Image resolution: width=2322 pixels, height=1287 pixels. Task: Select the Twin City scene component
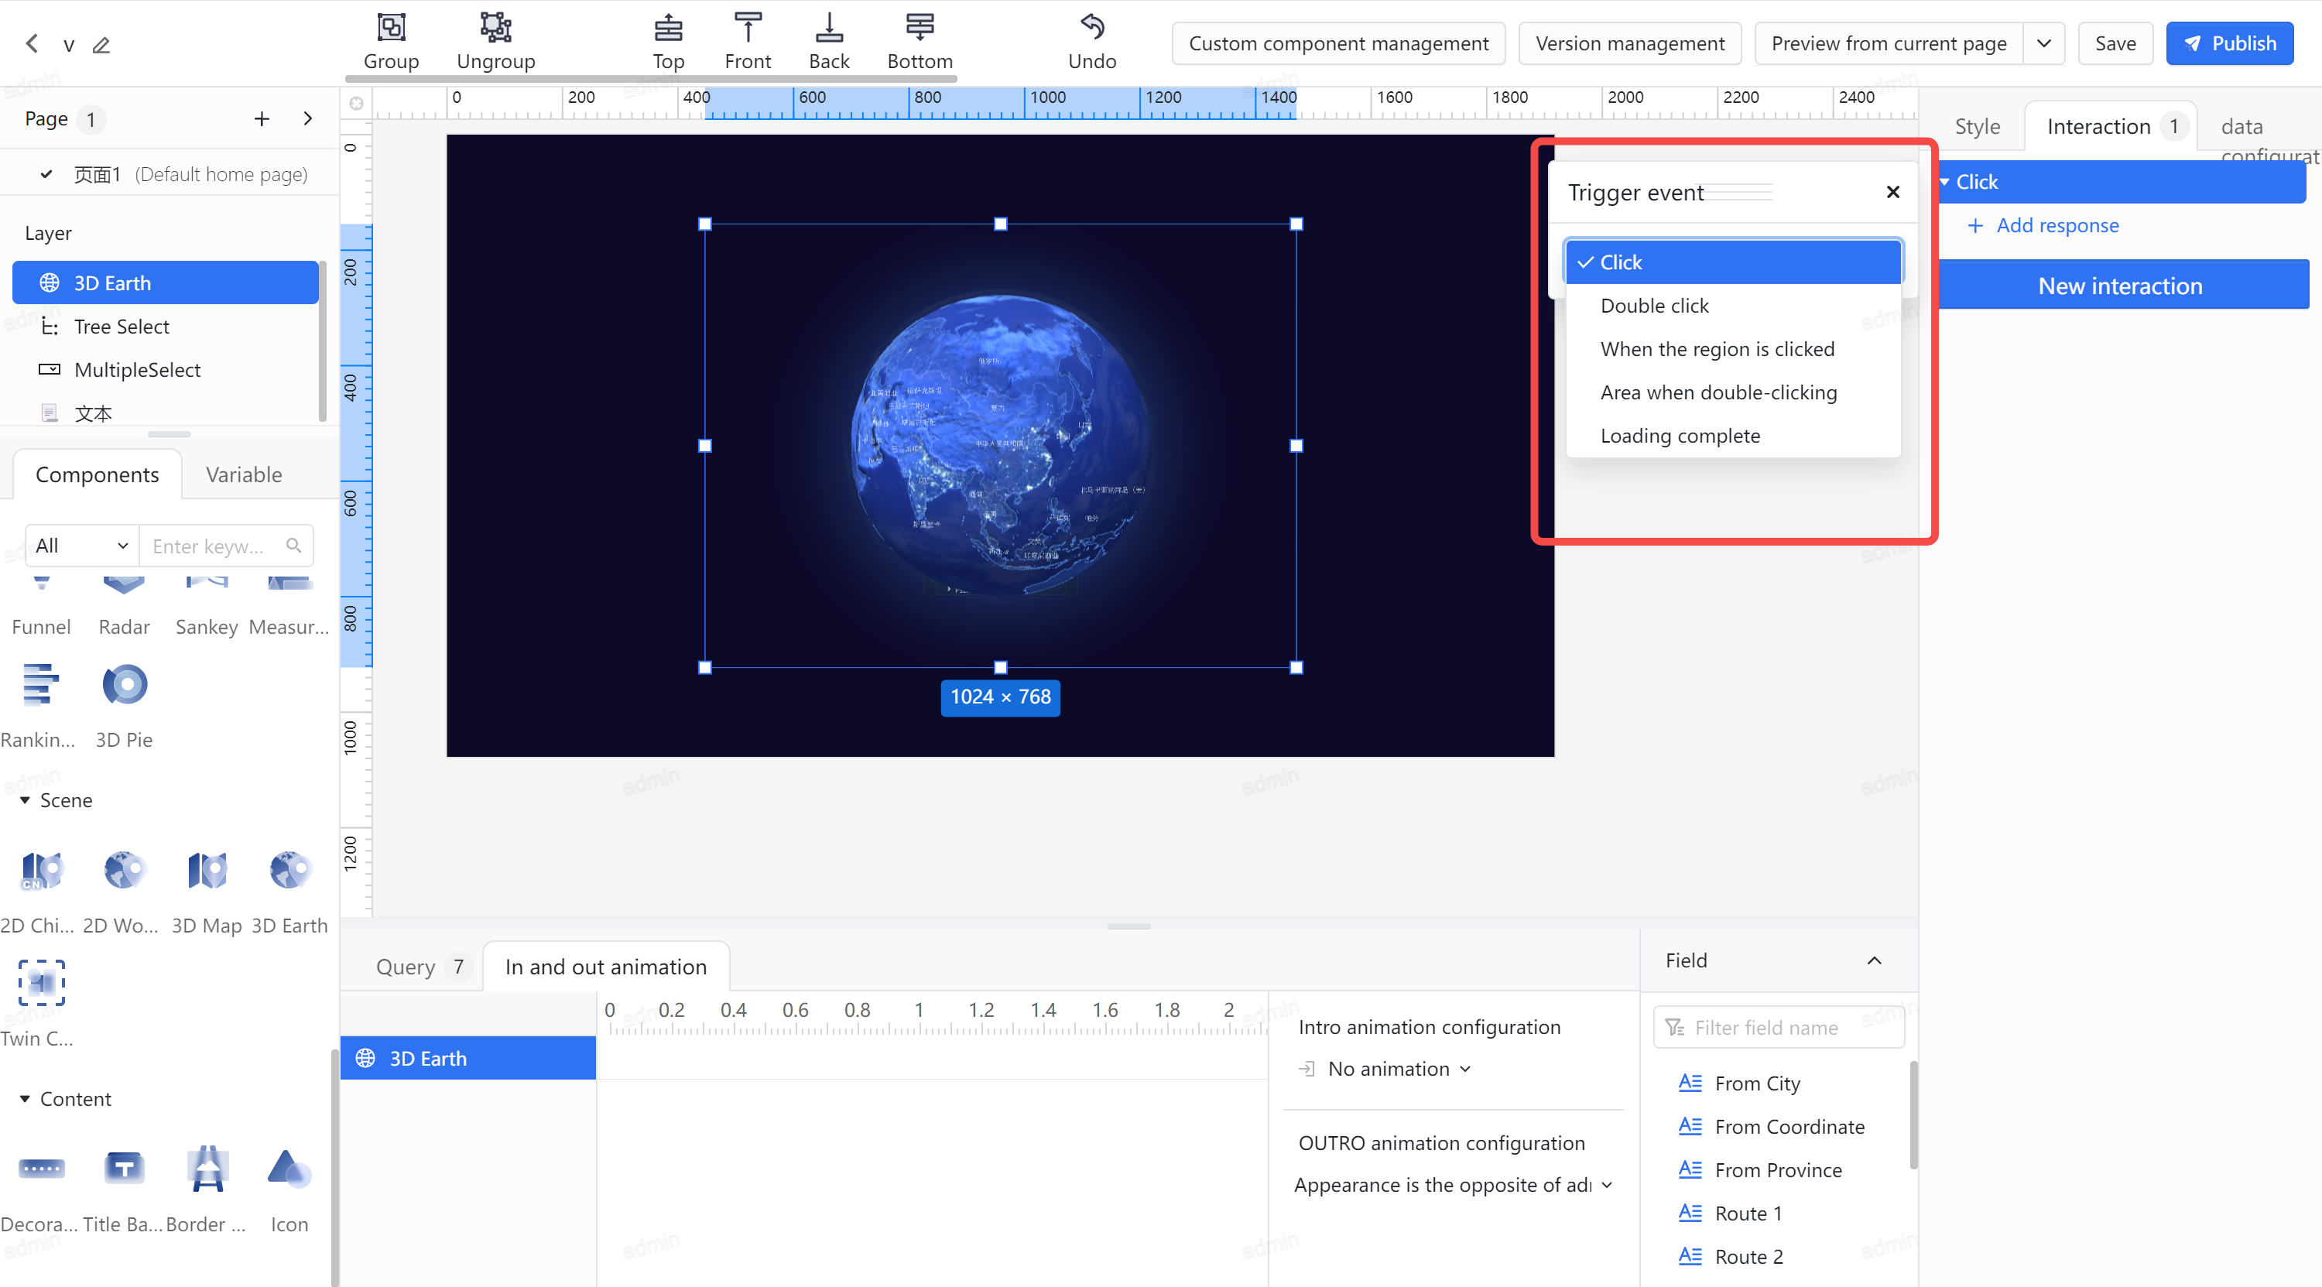[40, 1004]
